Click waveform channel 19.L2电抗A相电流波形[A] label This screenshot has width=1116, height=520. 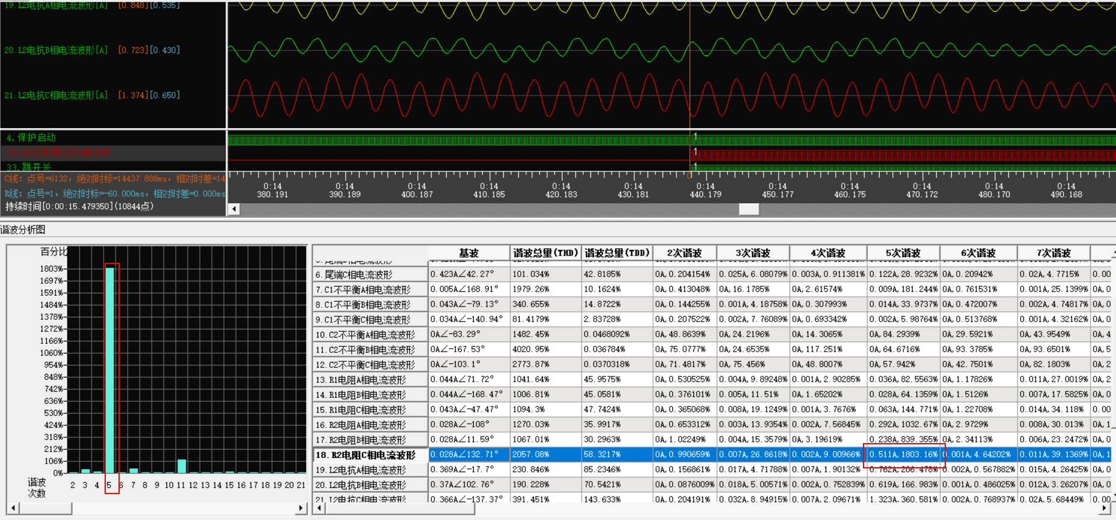click(x=56, y=5)
